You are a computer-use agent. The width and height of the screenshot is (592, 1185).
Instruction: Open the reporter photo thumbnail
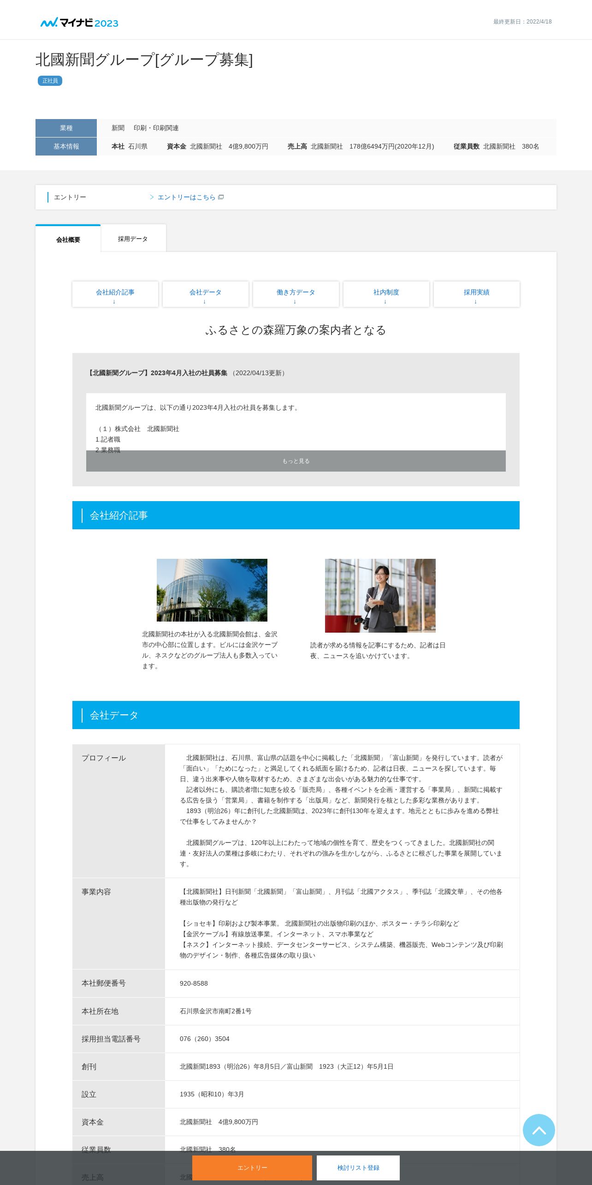(x=380, y=596)
